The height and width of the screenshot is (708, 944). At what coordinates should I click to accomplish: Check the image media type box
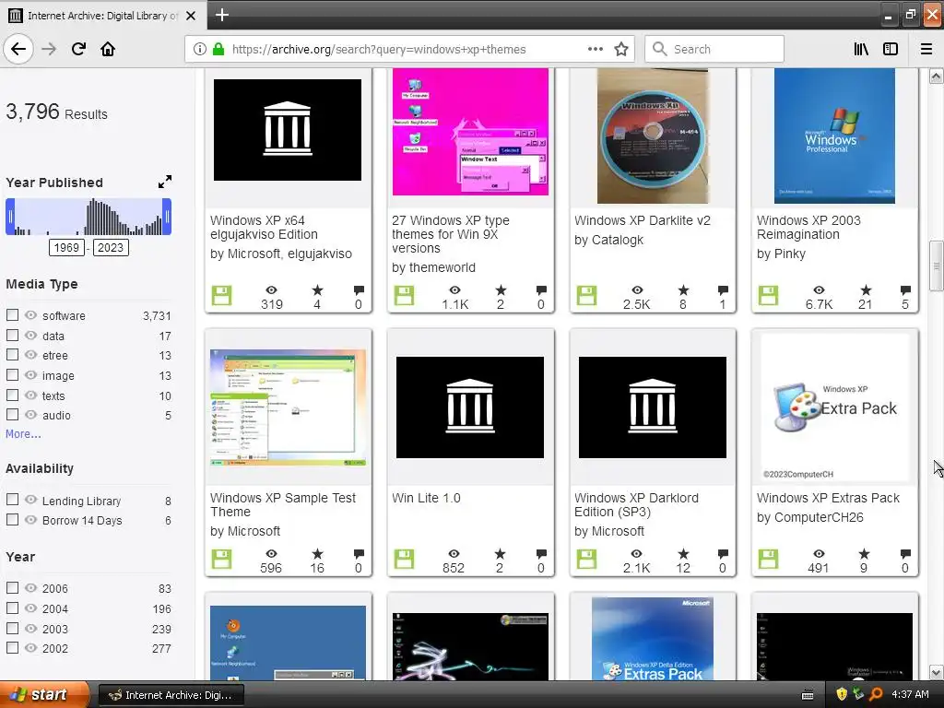[12, 374]
